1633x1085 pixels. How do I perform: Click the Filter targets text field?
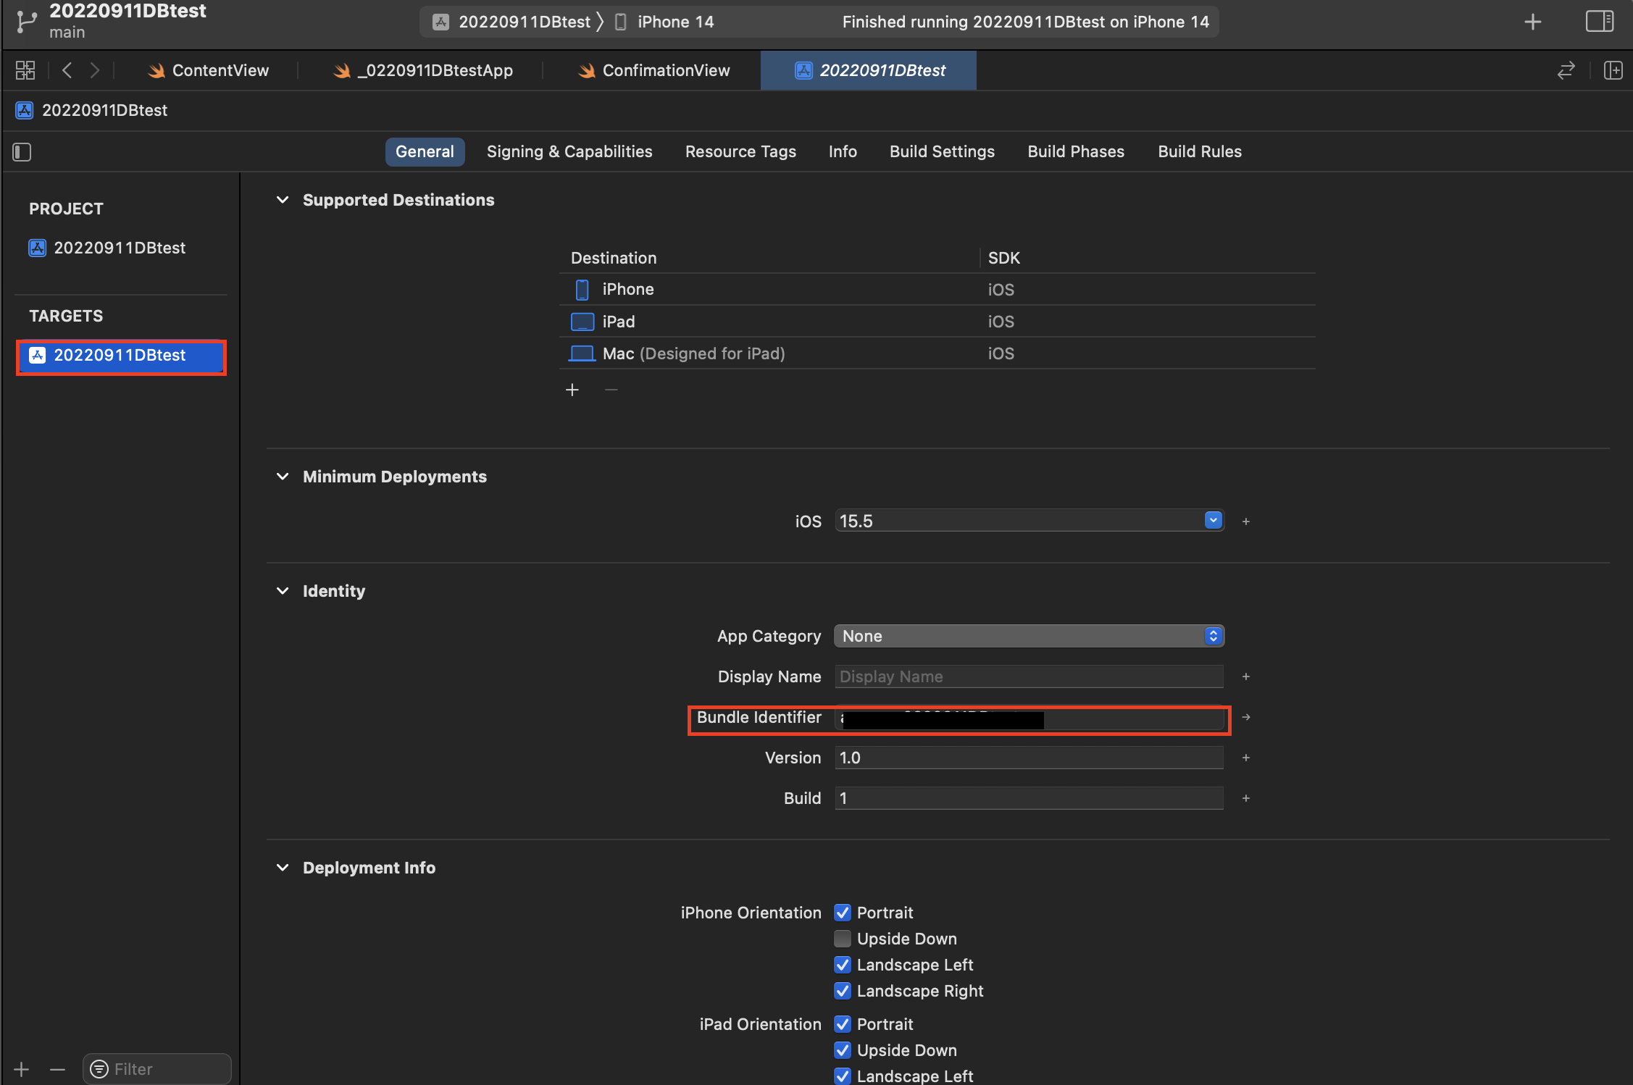157,1069
